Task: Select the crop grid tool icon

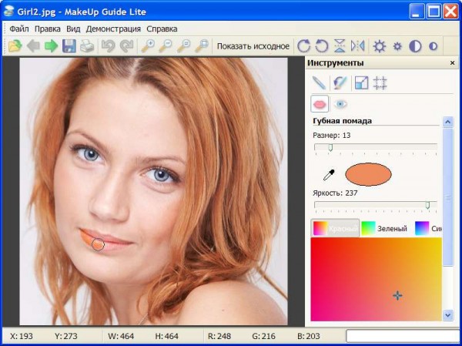Action: (380, 83)
